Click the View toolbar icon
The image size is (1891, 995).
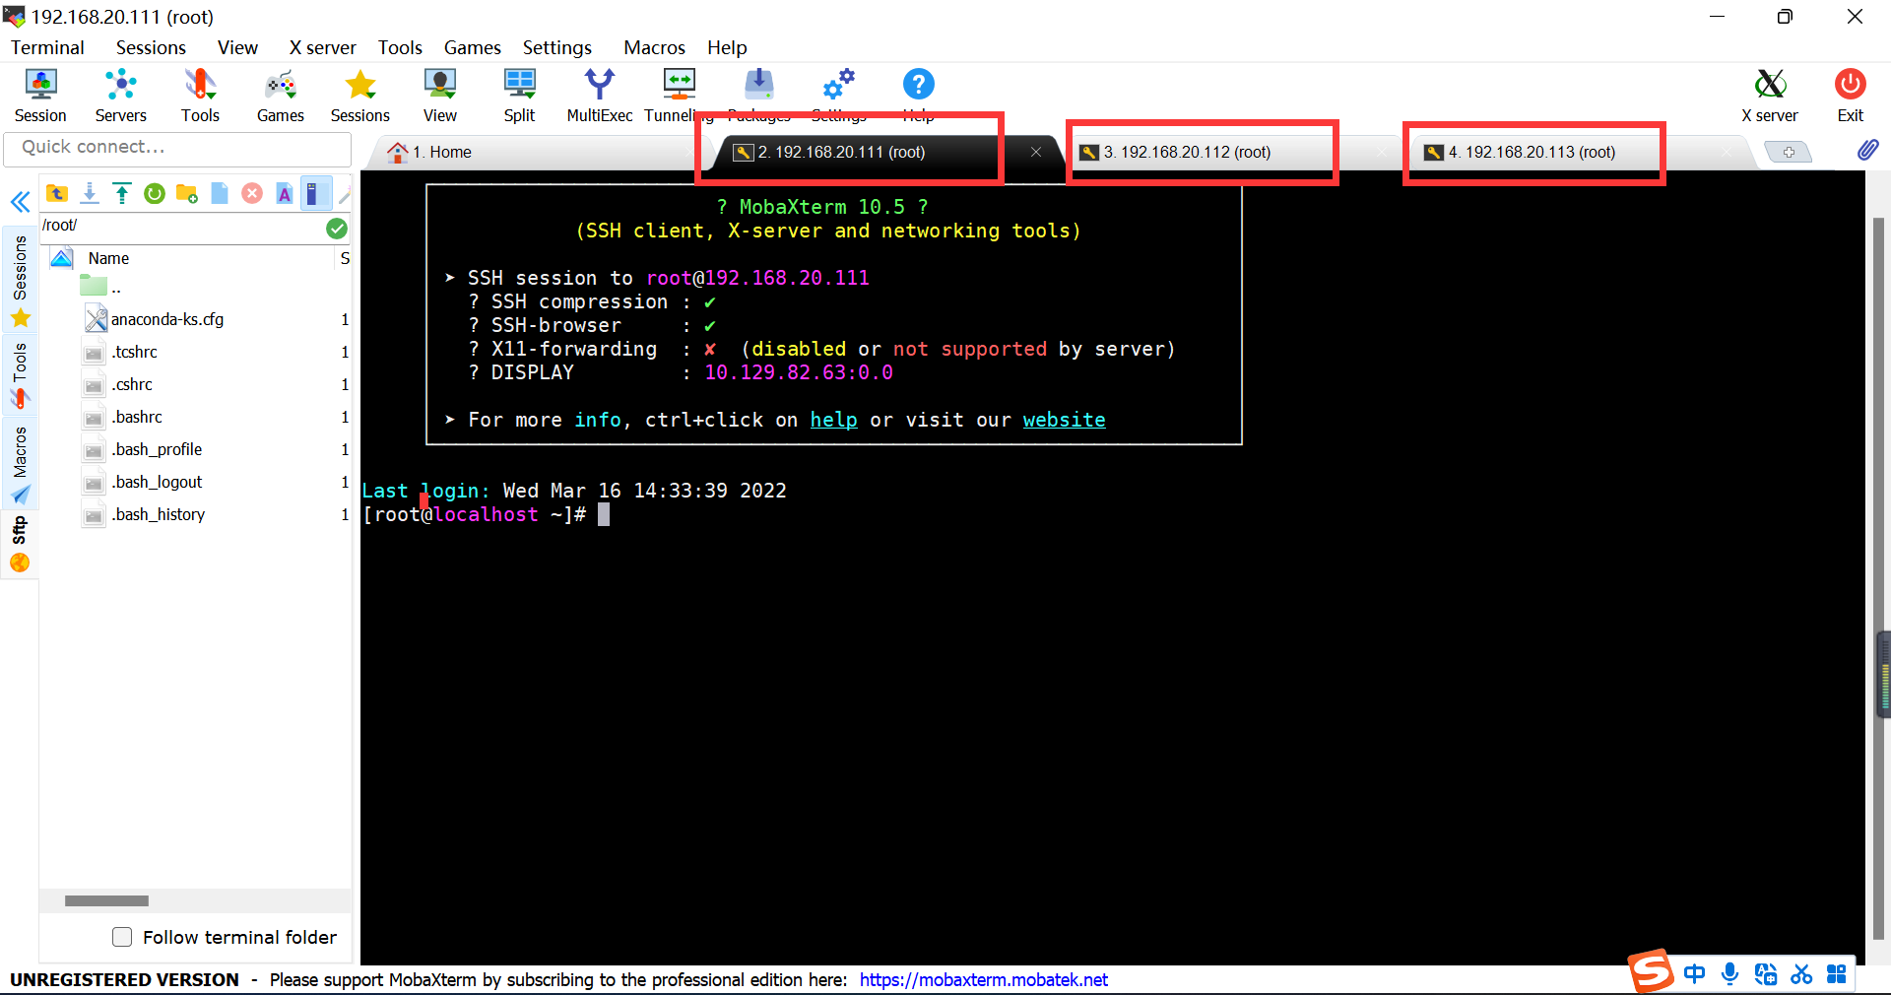(440, 96)
